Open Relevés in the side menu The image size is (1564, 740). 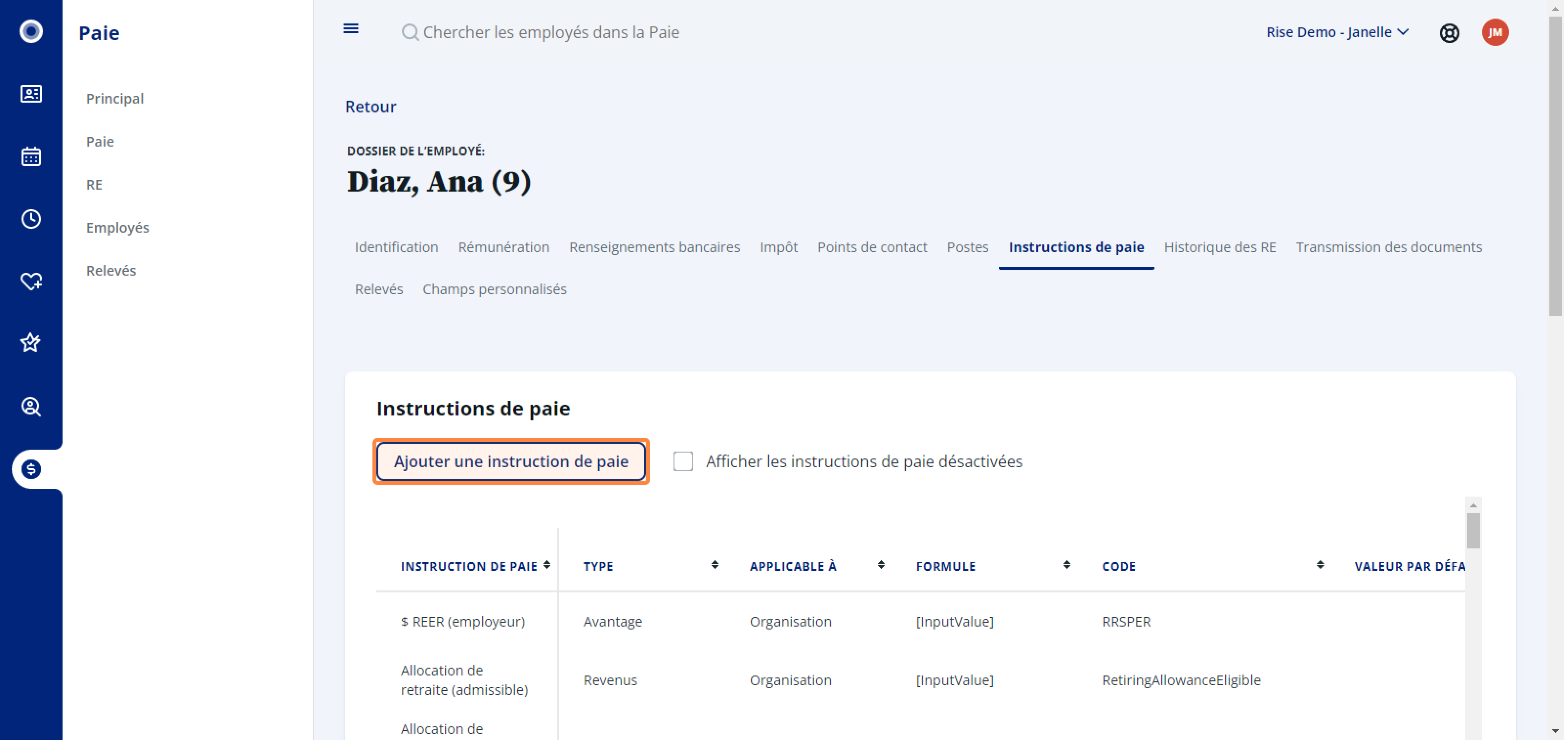[110, 270]
